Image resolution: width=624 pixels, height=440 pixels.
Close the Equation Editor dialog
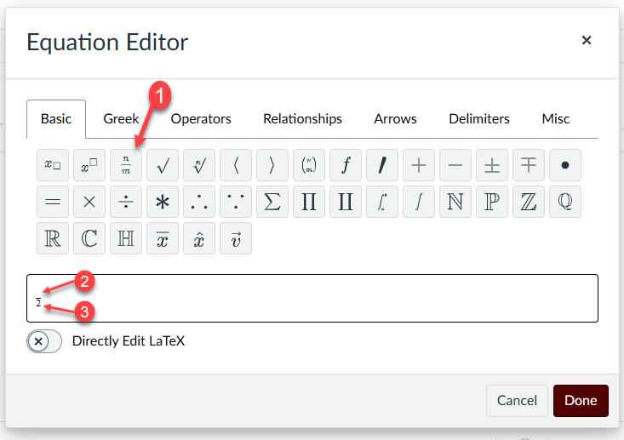(x=587, y=40)
